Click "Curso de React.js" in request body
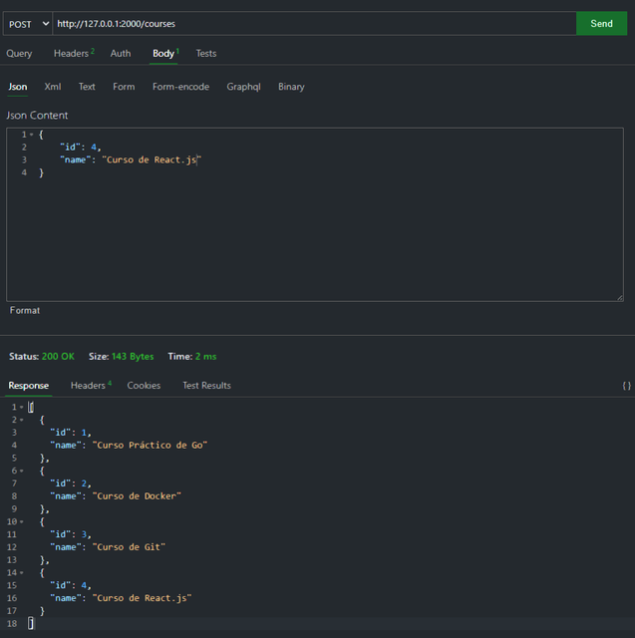Image resolution: width=635 pixels, height=638 pixels. (x=152, y=159)
